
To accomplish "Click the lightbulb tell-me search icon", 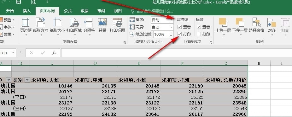I will 133,11.
